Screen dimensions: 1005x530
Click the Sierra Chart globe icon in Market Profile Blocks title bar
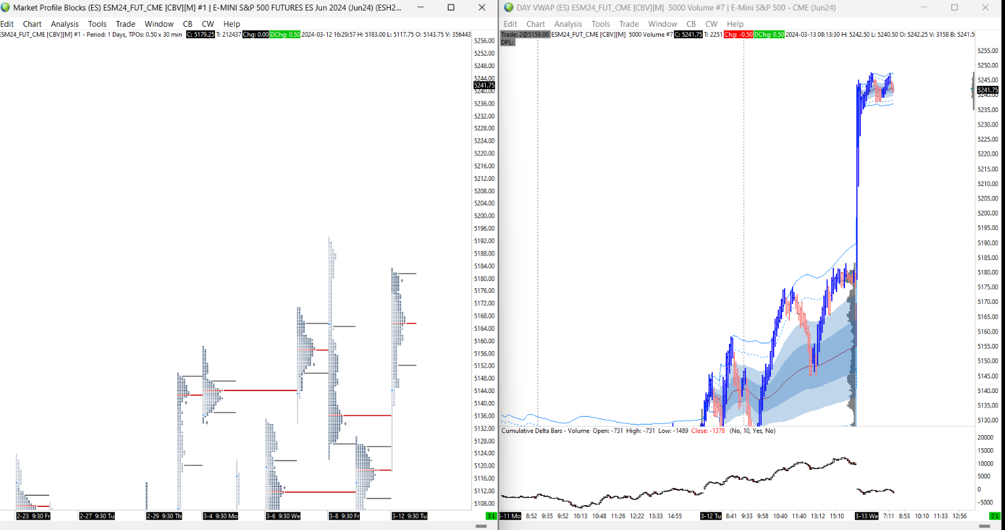pyautogui.click(x=7, y=7)
